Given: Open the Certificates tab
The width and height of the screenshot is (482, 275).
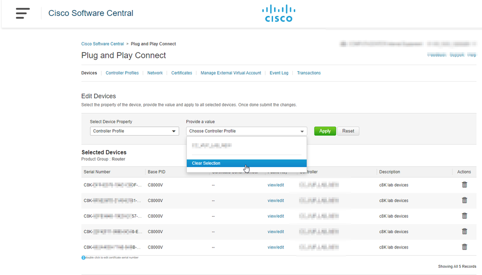Looking at the screenshot, I should click(x=182, y=73).
